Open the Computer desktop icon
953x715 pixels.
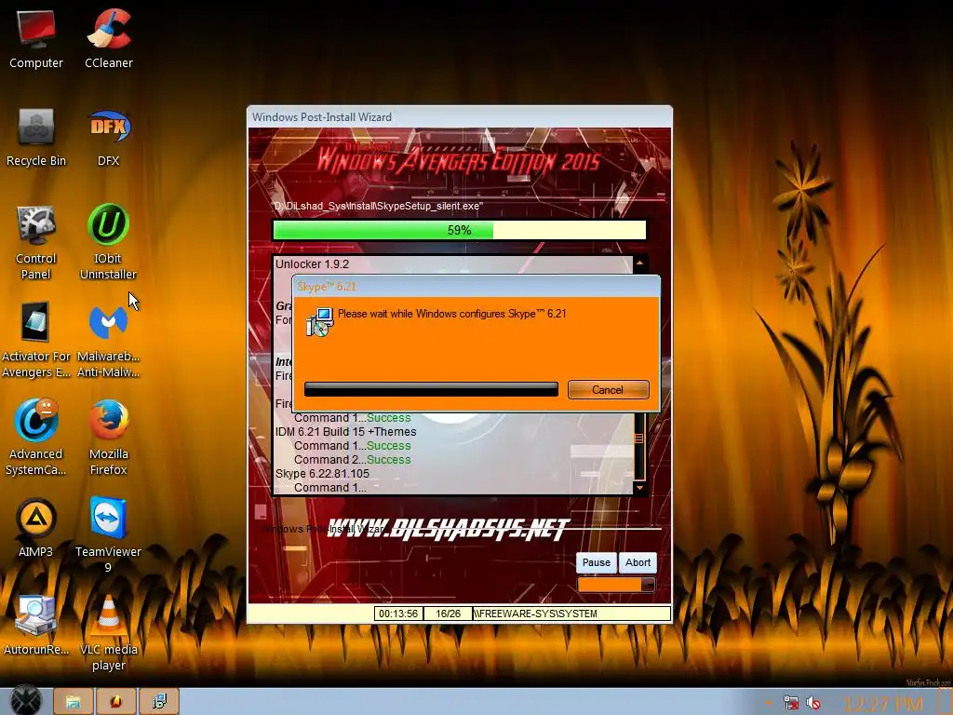click(x=36, y=38)
